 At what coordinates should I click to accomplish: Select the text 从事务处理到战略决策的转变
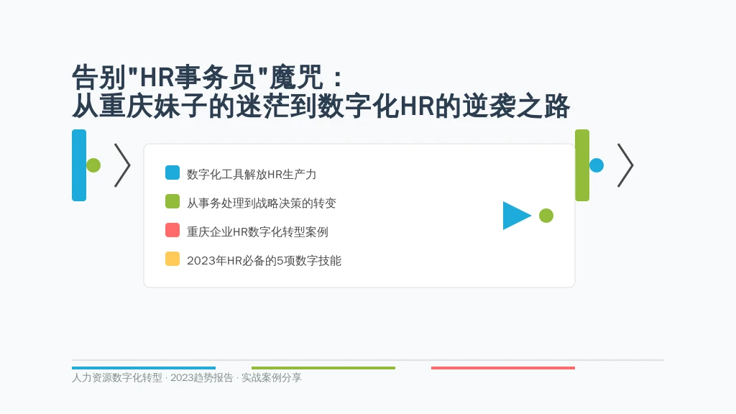pos(262,203)
